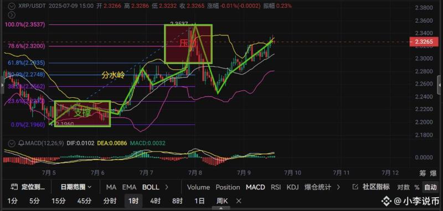
Task: Select the 4时 timeframe
Action: click(x=156, y=201)
